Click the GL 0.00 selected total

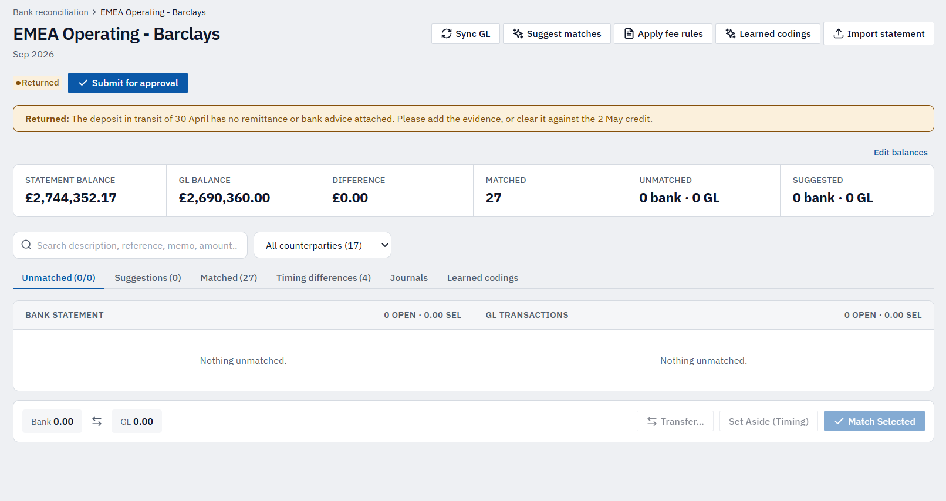click(137, 421)
